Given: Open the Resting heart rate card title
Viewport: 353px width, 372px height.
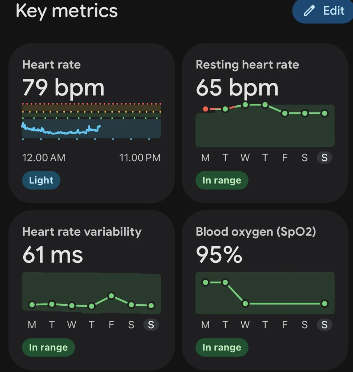Looking at the screenshot, I should [x=247, y=65].
